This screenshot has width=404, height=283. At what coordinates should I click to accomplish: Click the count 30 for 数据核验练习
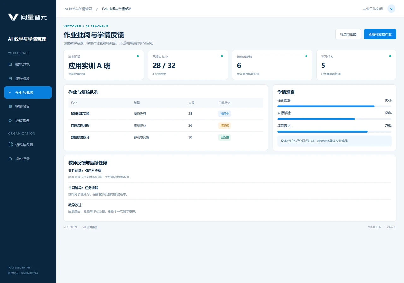tap(190, 137)
